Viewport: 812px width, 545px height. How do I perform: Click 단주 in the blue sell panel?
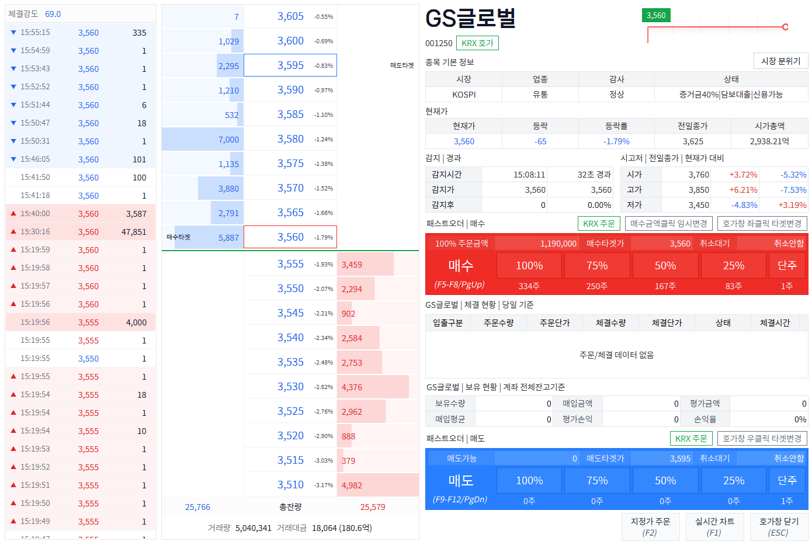[787, 480]
